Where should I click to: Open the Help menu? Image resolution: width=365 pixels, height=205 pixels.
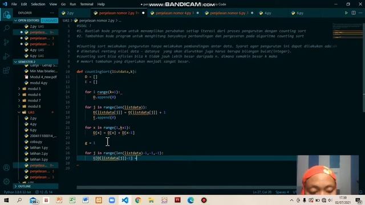(x=101, y=4)
